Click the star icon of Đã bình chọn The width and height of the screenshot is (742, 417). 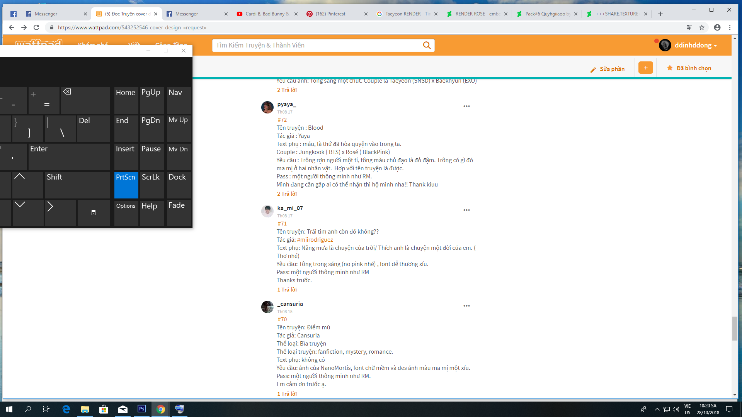pyautogui.click(x=670, y=68)
